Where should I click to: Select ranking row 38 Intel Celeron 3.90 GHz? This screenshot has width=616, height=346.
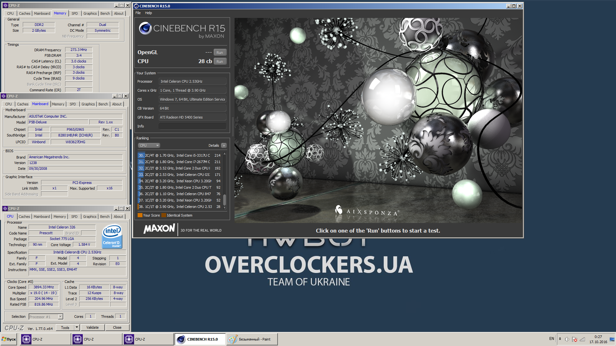coord(180,207)
